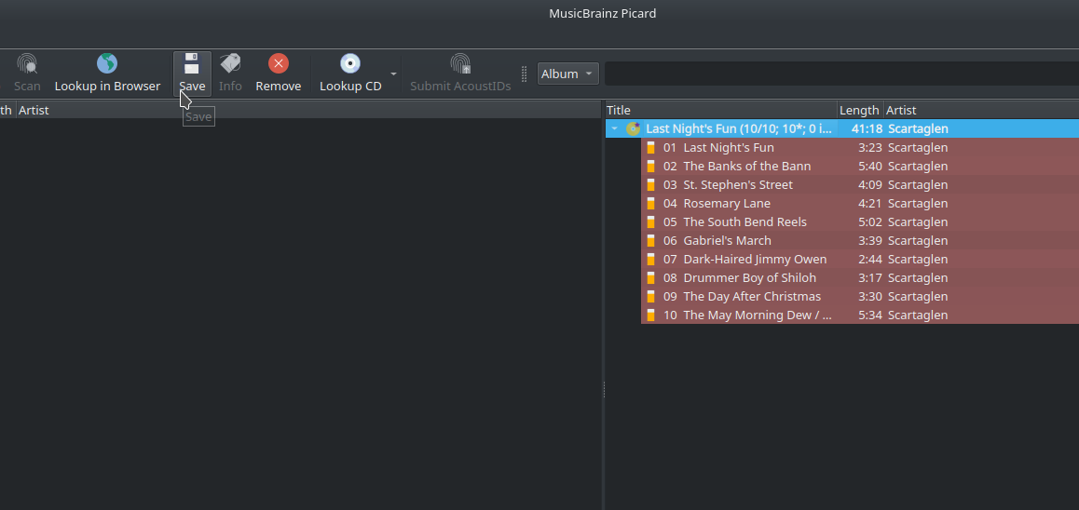Sort by Artist column header in left pane
The image size is (1079, 510).
coord(308,110)
